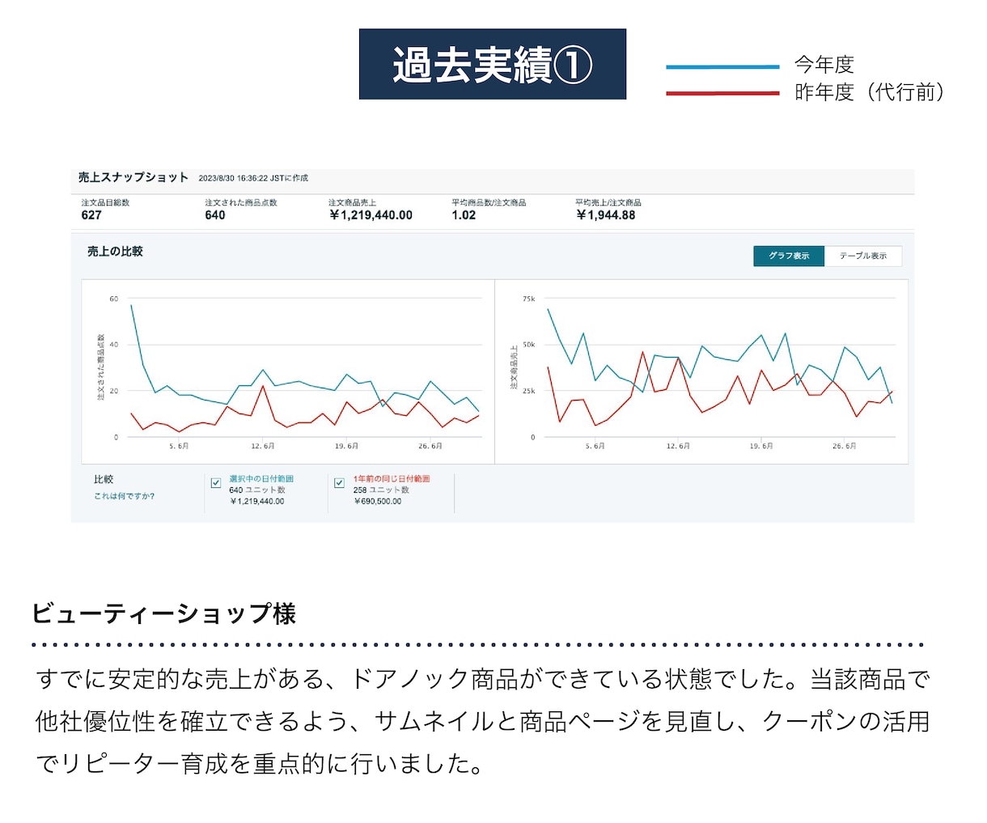The height and width of the screenshot is (823, 987).
Task: Click the blue 今年度 legend line
Action: [722, 67]
